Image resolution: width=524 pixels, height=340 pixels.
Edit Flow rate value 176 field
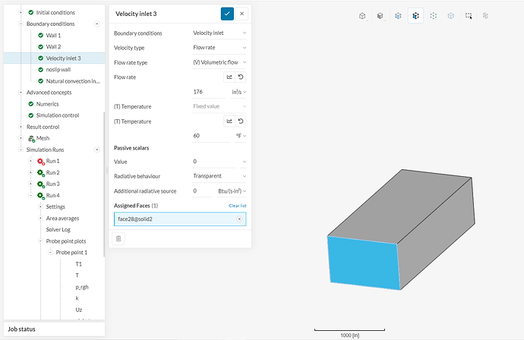pos(208,92)
